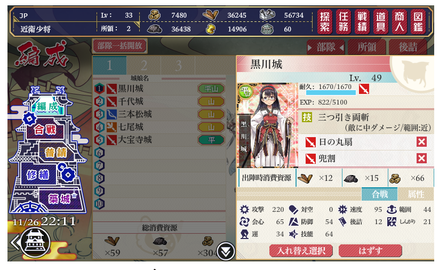439x270 pixels.
Task: Click the 部隊一括開放 button
Action: (119, 46)
